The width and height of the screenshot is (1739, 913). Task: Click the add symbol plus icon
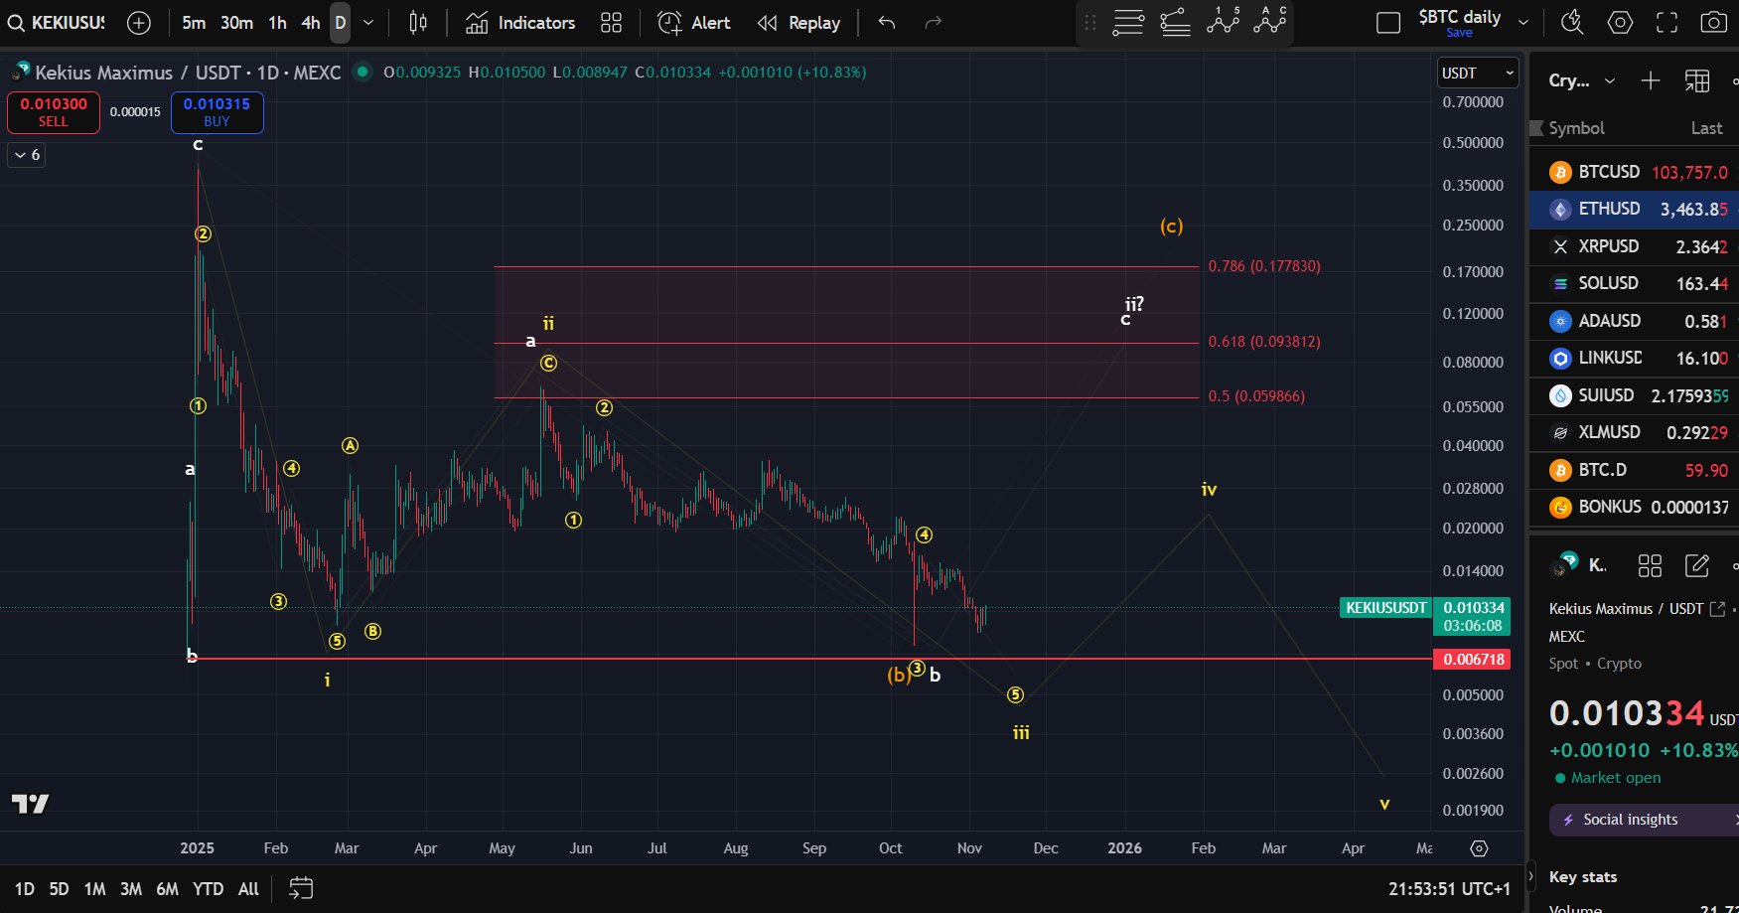139,23
